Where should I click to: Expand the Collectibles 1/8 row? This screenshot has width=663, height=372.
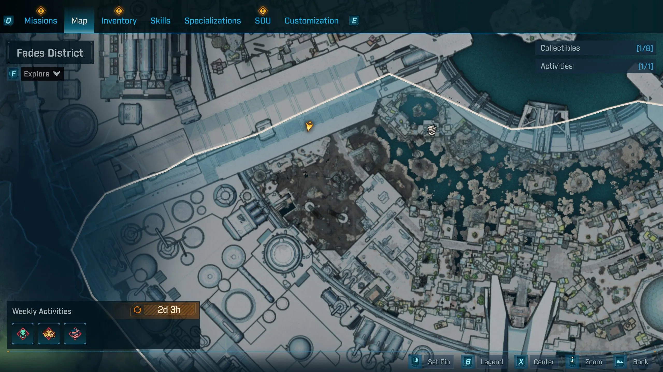click(x=596, y=48)
